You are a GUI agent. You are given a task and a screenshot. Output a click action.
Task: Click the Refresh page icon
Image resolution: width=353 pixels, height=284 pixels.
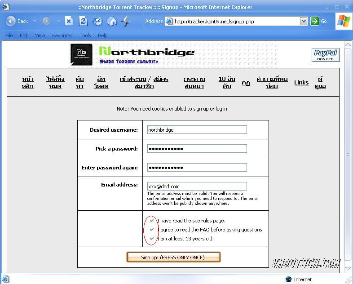pos(83,21)
